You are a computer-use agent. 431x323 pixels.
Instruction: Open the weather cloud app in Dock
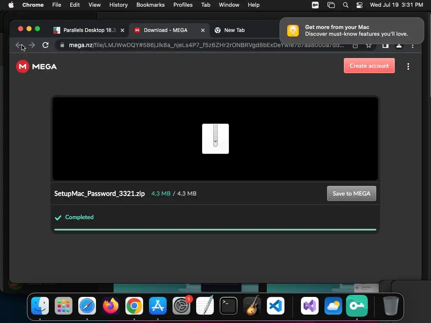tap(333, 306)
